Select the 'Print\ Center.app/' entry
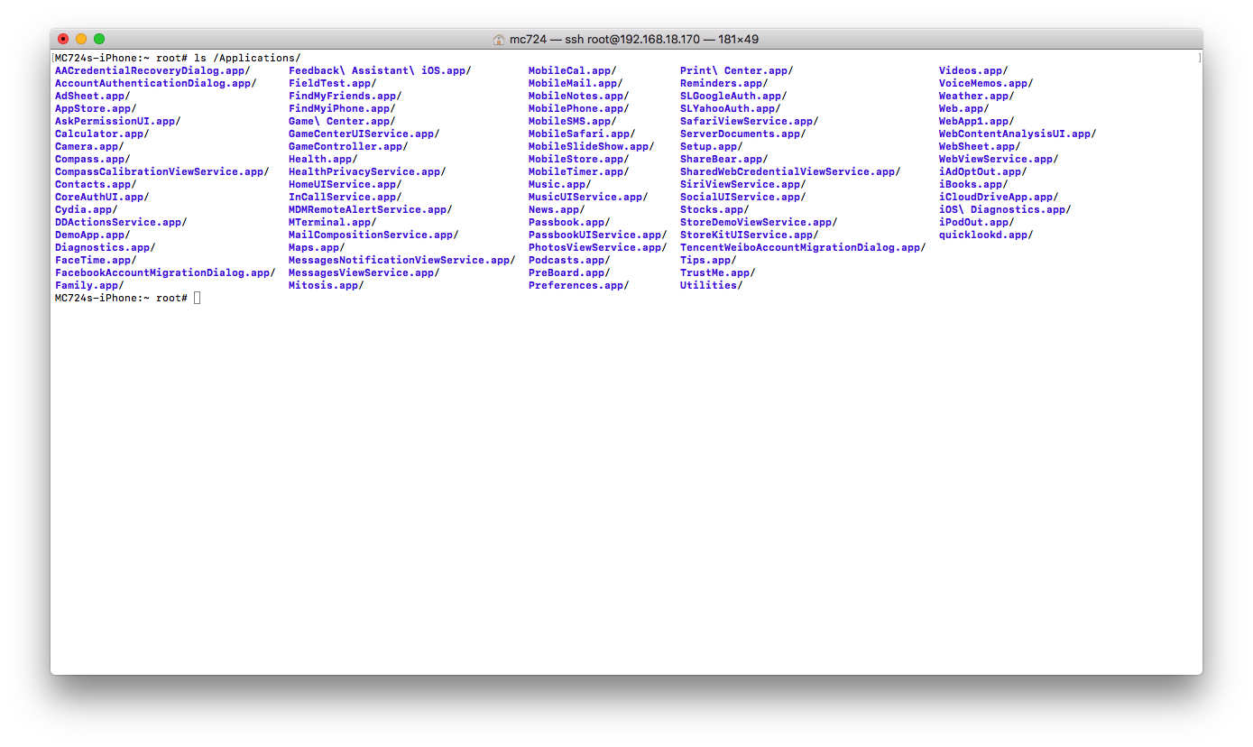The height and width of the screenshot is (747, 1253). point(737,70)
